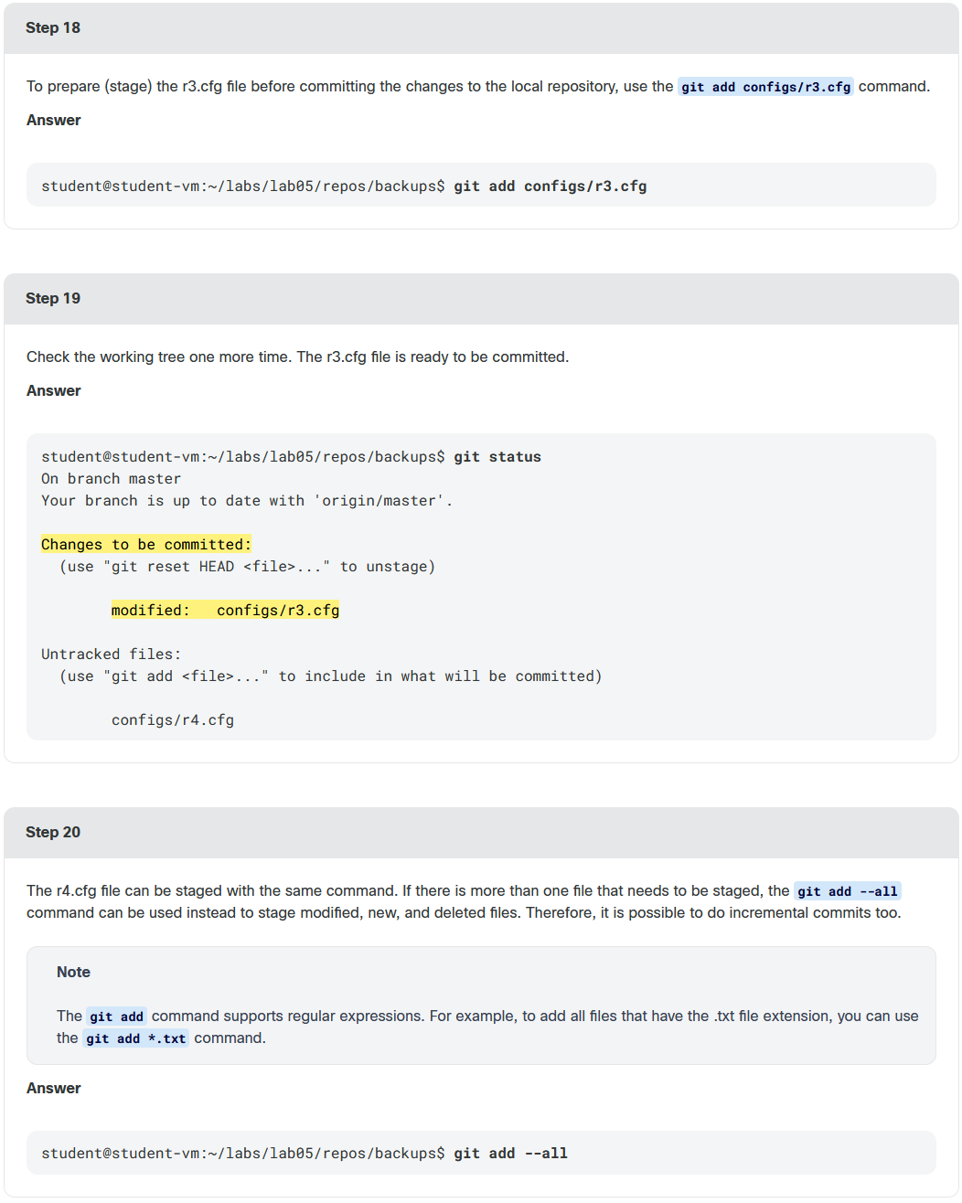Click the Step 18 header
The width and height of the screenshot is (962, 1203).
481,27
